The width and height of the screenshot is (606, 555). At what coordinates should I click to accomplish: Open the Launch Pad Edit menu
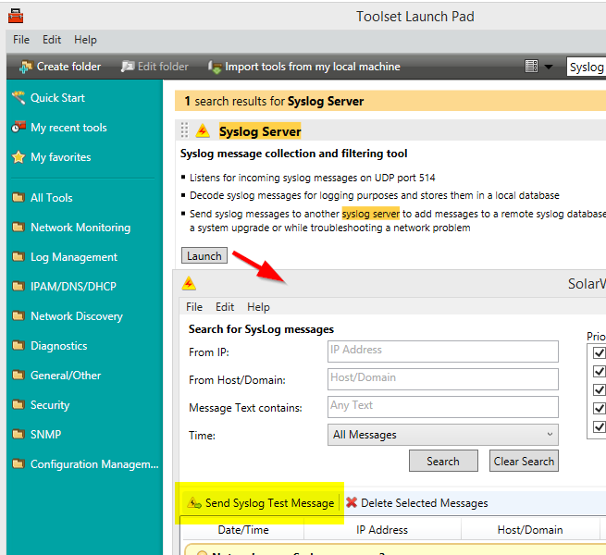[52, 40]
